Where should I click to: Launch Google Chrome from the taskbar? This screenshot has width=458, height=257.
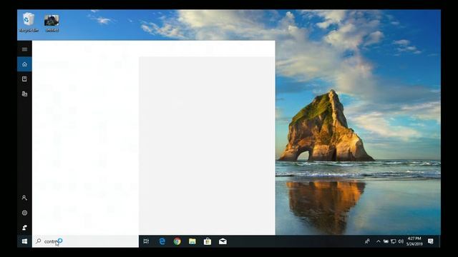coord(177,241)
